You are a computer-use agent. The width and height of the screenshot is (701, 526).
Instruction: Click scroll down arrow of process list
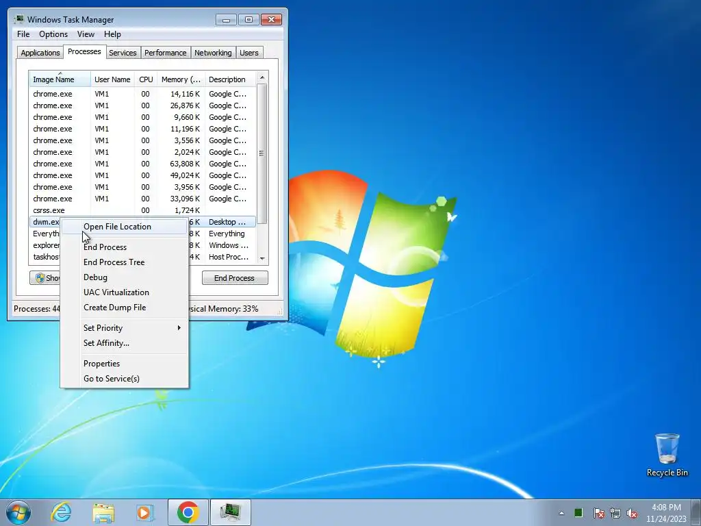[262, 258]
